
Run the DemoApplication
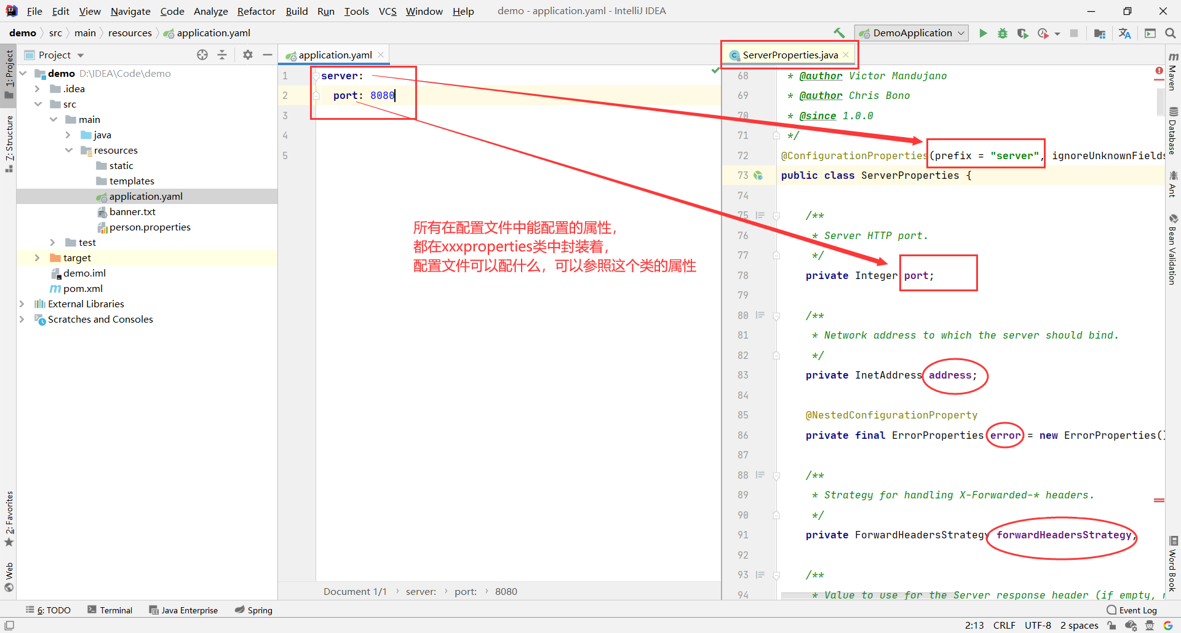coord(983,33)
